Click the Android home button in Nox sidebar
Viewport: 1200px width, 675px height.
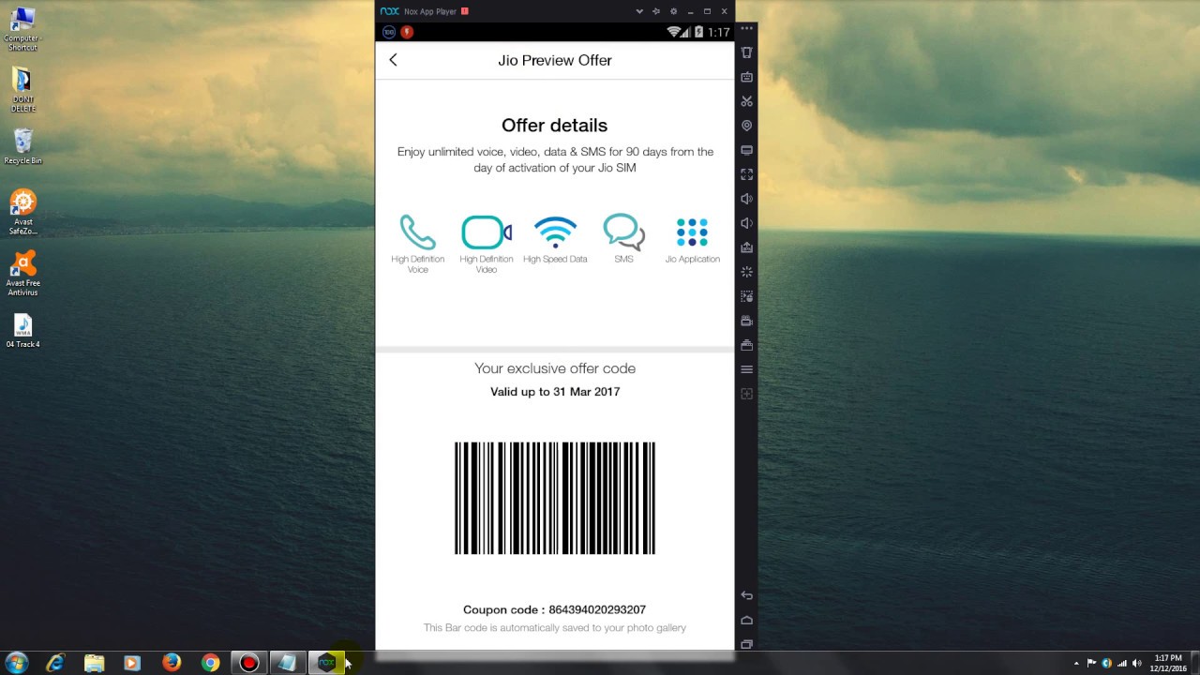point(746,620)
